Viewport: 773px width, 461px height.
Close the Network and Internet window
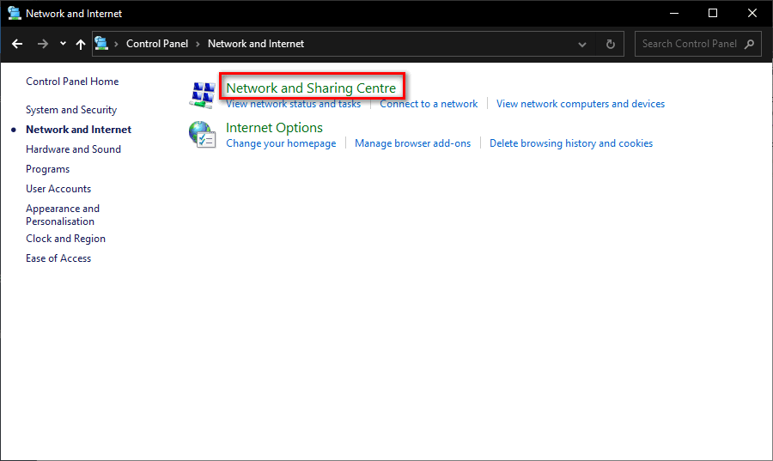pos(752,13)
